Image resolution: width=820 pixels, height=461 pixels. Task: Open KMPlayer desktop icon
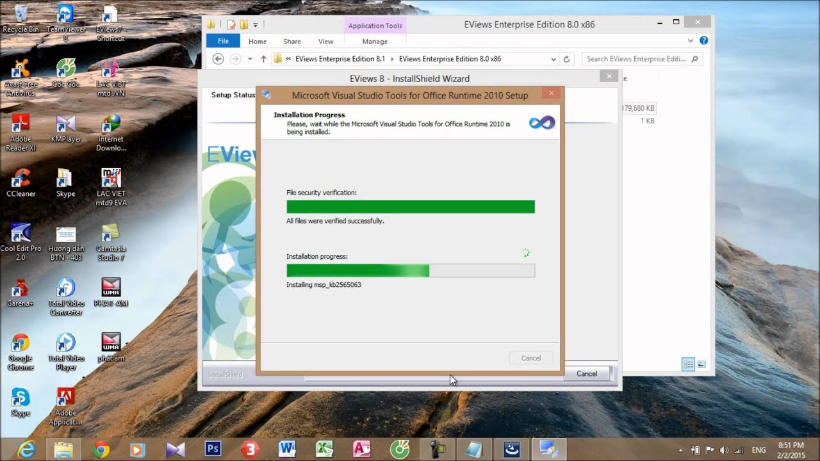tap(65, 127)
